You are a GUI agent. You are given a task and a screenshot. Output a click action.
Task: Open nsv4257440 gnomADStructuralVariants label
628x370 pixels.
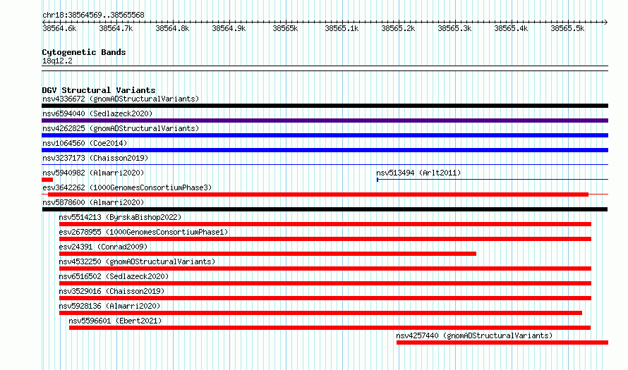(x=474, y=335)
